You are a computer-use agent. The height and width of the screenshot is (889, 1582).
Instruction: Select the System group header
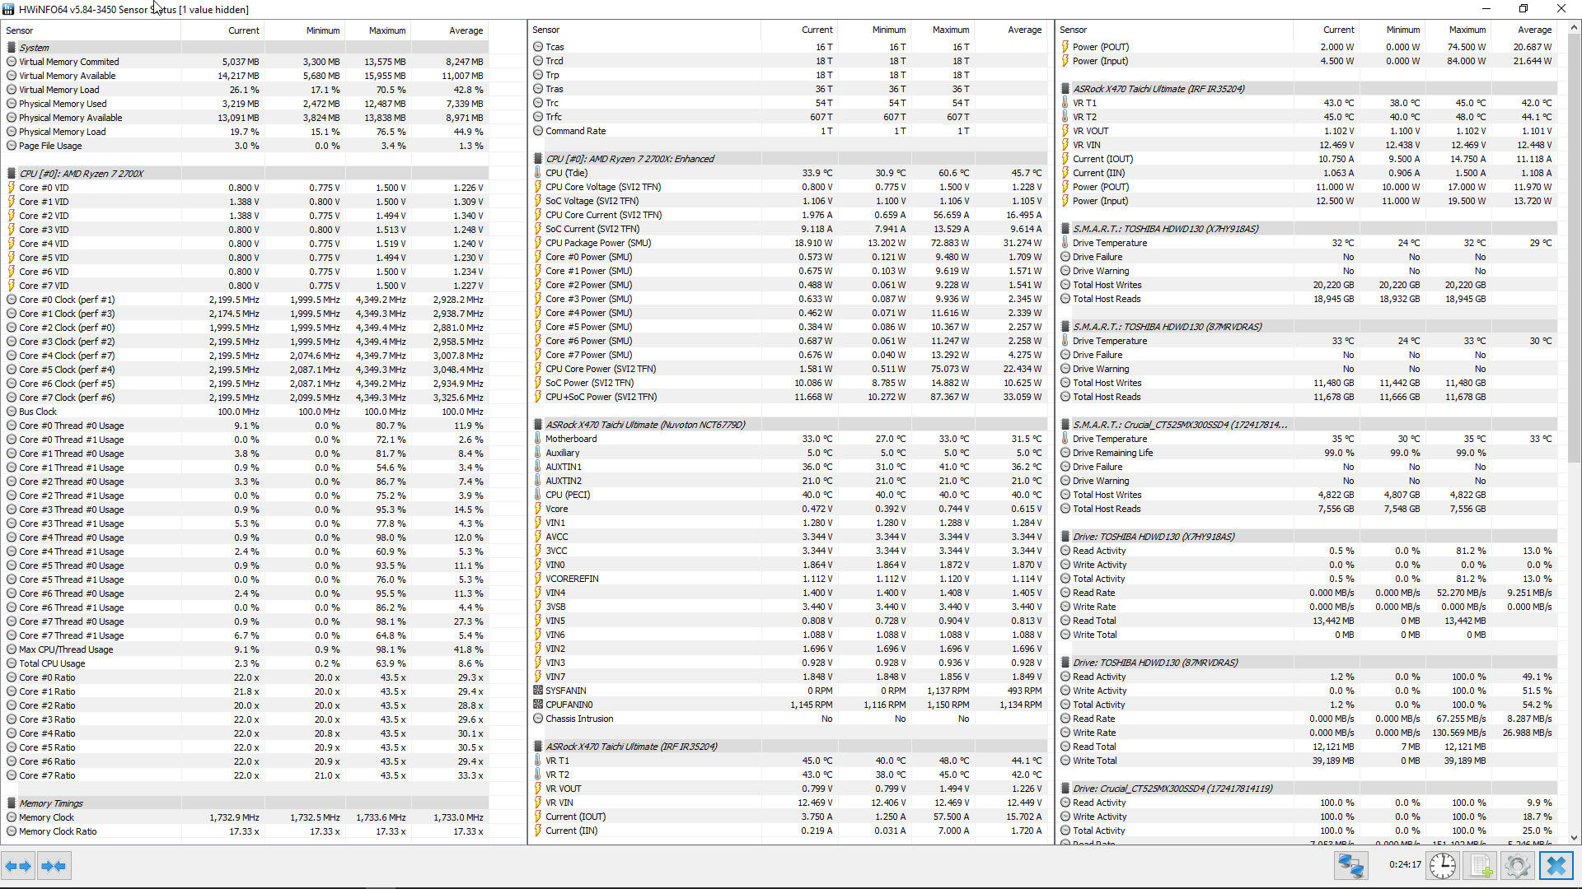(x=246, y=48)
